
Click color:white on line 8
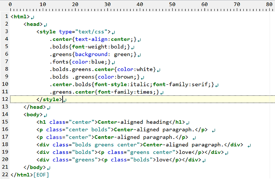coord(135,69)
